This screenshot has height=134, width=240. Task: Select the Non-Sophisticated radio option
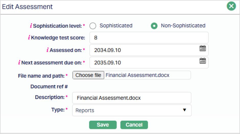(x=154, y=26)
